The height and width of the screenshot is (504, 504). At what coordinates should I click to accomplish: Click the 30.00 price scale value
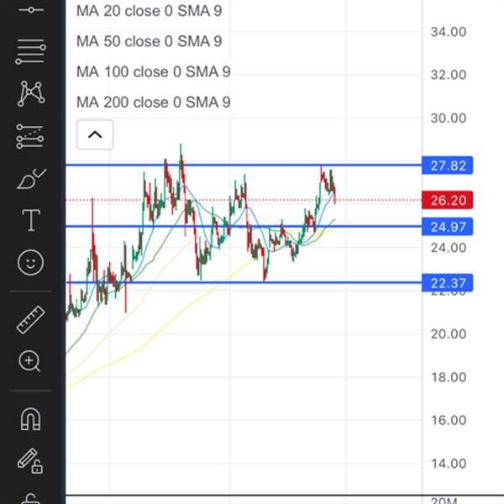coord(449,118)
